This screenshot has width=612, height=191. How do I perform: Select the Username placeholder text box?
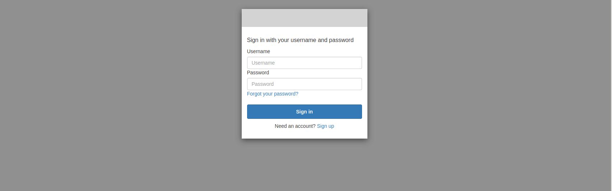click(304, 63)
